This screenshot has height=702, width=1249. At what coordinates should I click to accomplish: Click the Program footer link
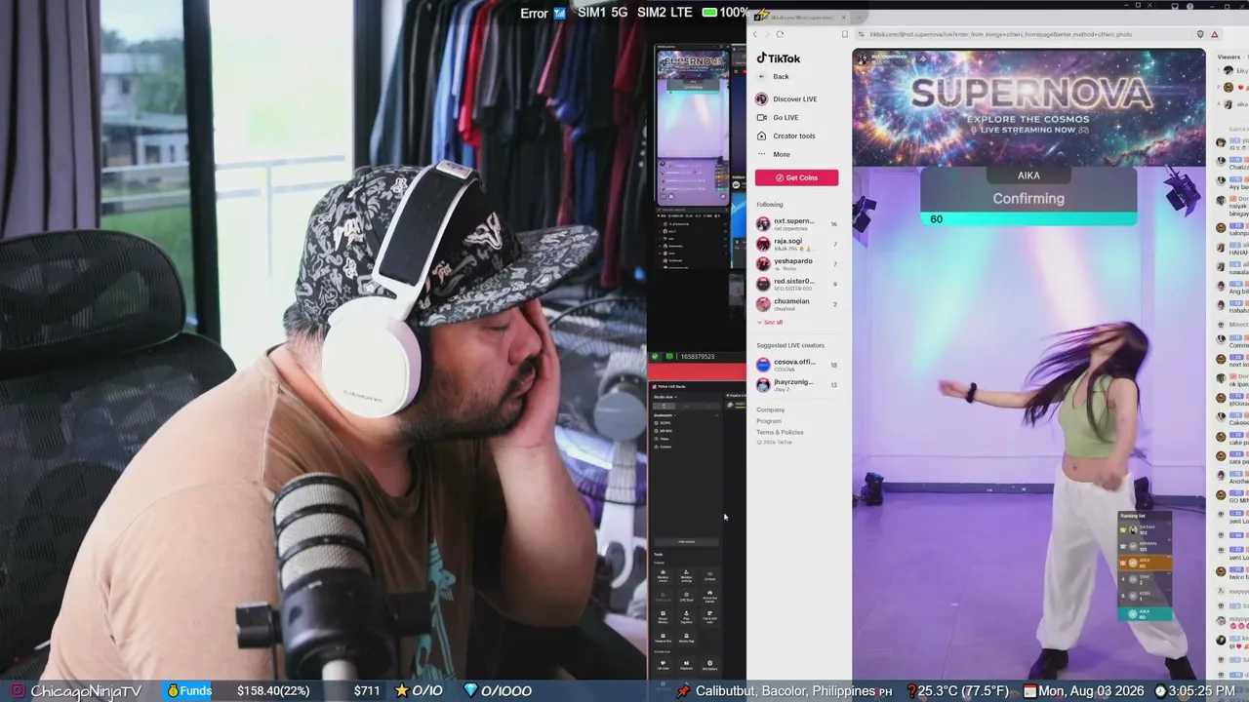coord(769,421)
